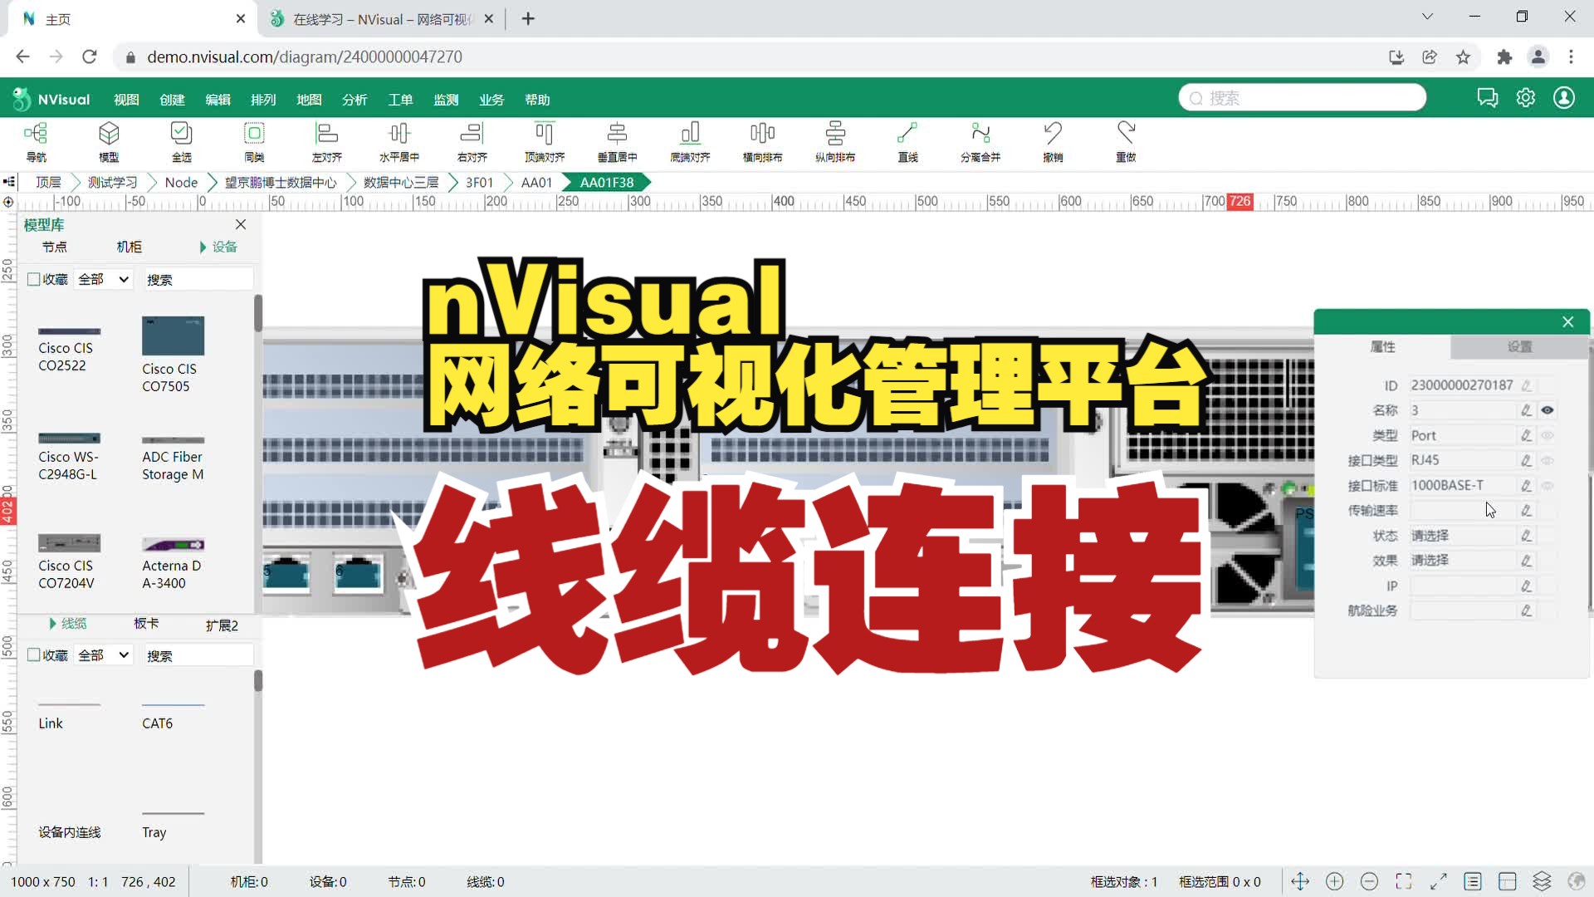Viewport: 1594px width, 897px height.
Task: Click the fullscreen expand arrows icon
Action: click(1439, 881)
